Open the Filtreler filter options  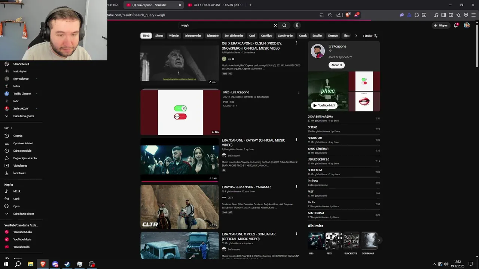tap(370, 36)
